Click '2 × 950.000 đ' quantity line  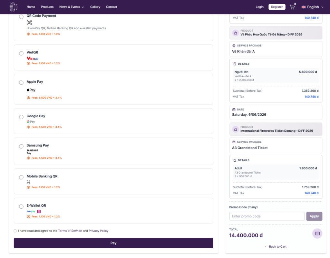243,176
